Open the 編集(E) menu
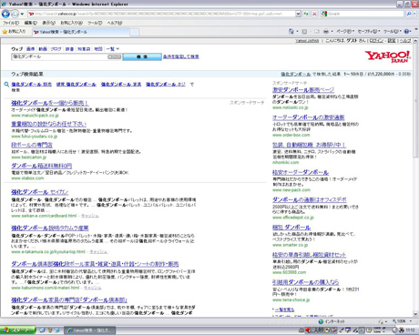This screenshot has width=419, height=335. (31, 23)
